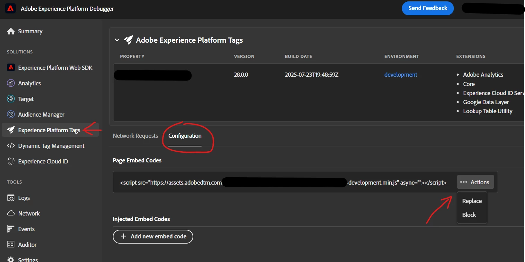The width and height of the screenshot is (525, 262).
Task: Open the Actions dropdown for embed code
Action: pyautogui.click(x=475, y=182)
